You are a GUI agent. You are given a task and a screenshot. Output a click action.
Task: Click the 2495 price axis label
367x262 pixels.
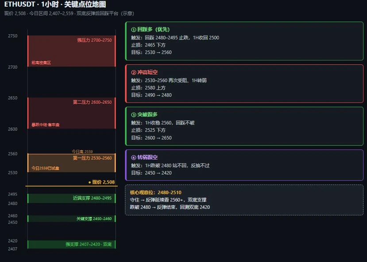13,194
